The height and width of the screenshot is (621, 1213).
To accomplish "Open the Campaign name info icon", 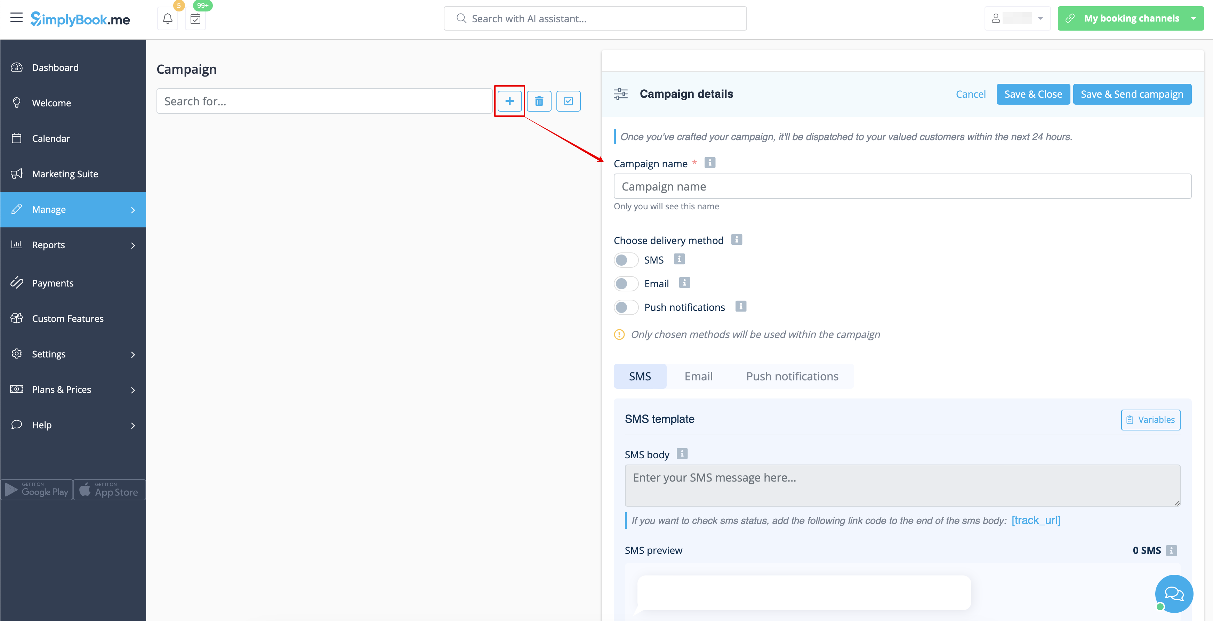I will coord(710,162).
